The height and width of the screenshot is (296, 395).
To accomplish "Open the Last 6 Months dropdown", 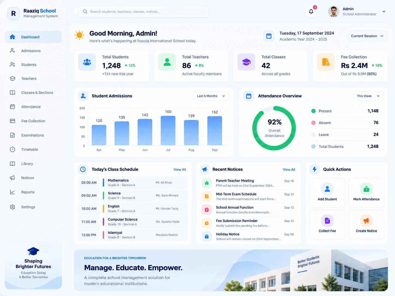I will [211, 96].
